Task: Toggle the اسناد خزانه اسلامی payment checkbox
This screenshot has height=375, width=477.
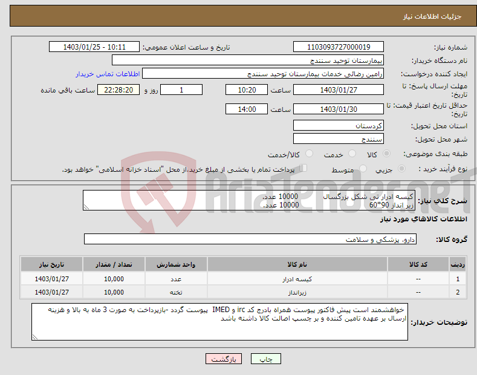Action: (x=303, y=168)
